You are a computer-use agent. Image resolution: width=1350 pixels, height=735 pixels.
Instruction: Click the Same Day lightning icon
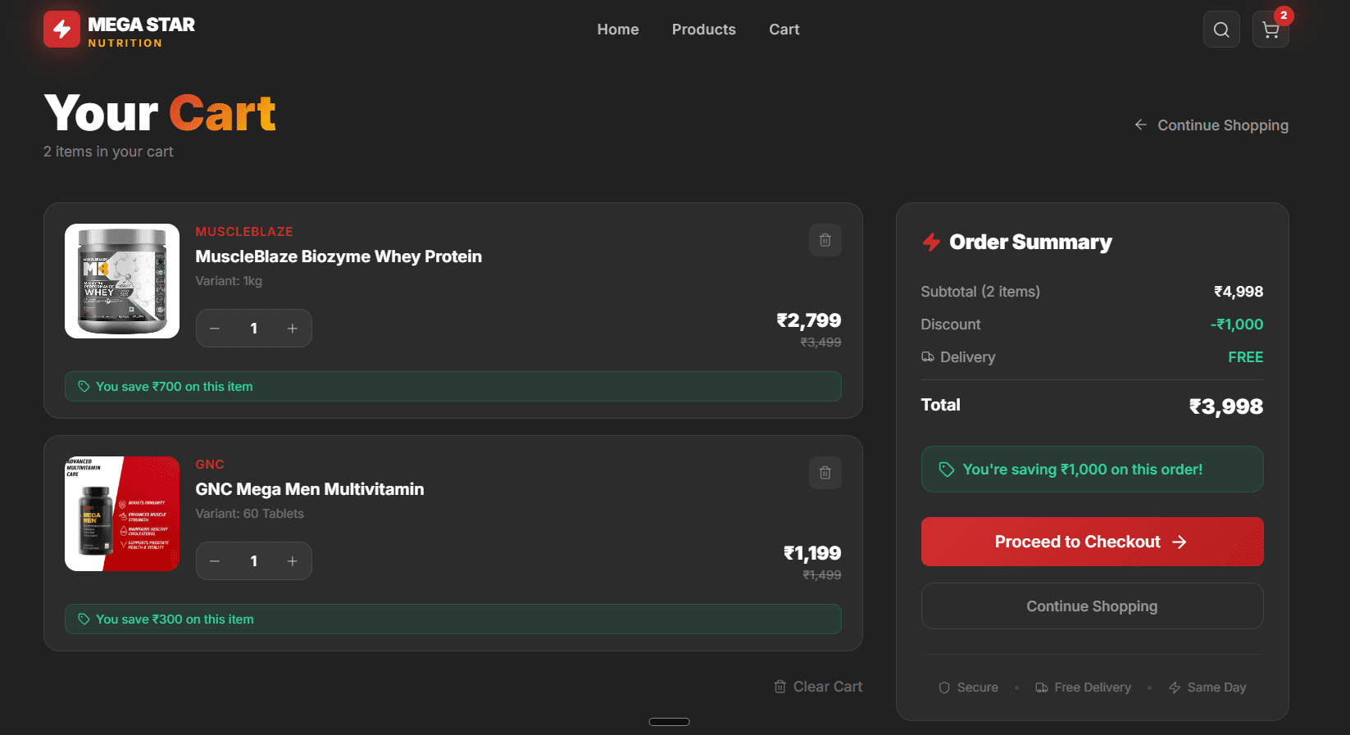(x=1175, y=687)
